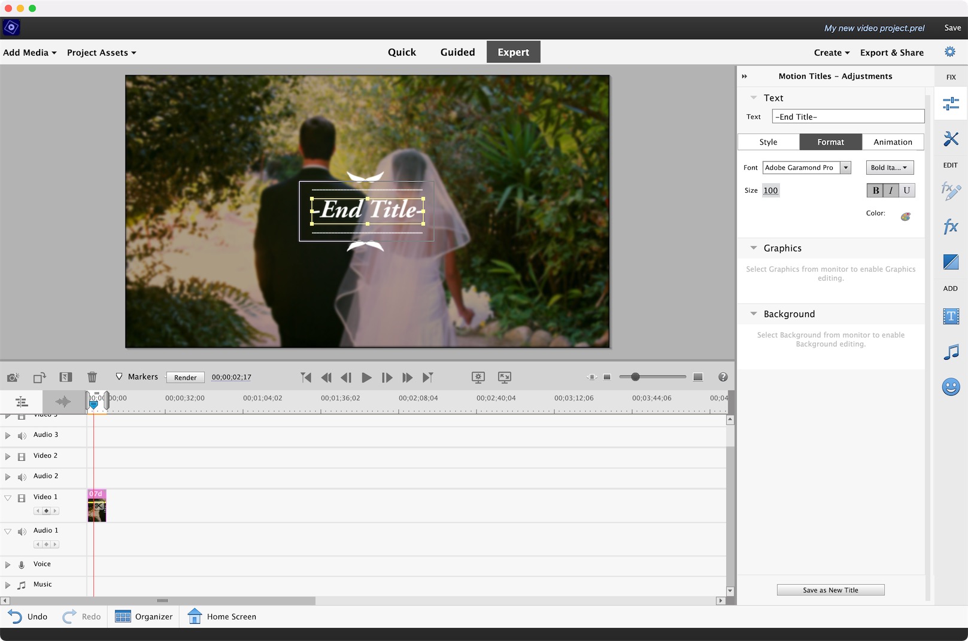Viewport: 968px width, 641px height.
Task: Open the Font family dropdown
Action: [x=845, y=168]
